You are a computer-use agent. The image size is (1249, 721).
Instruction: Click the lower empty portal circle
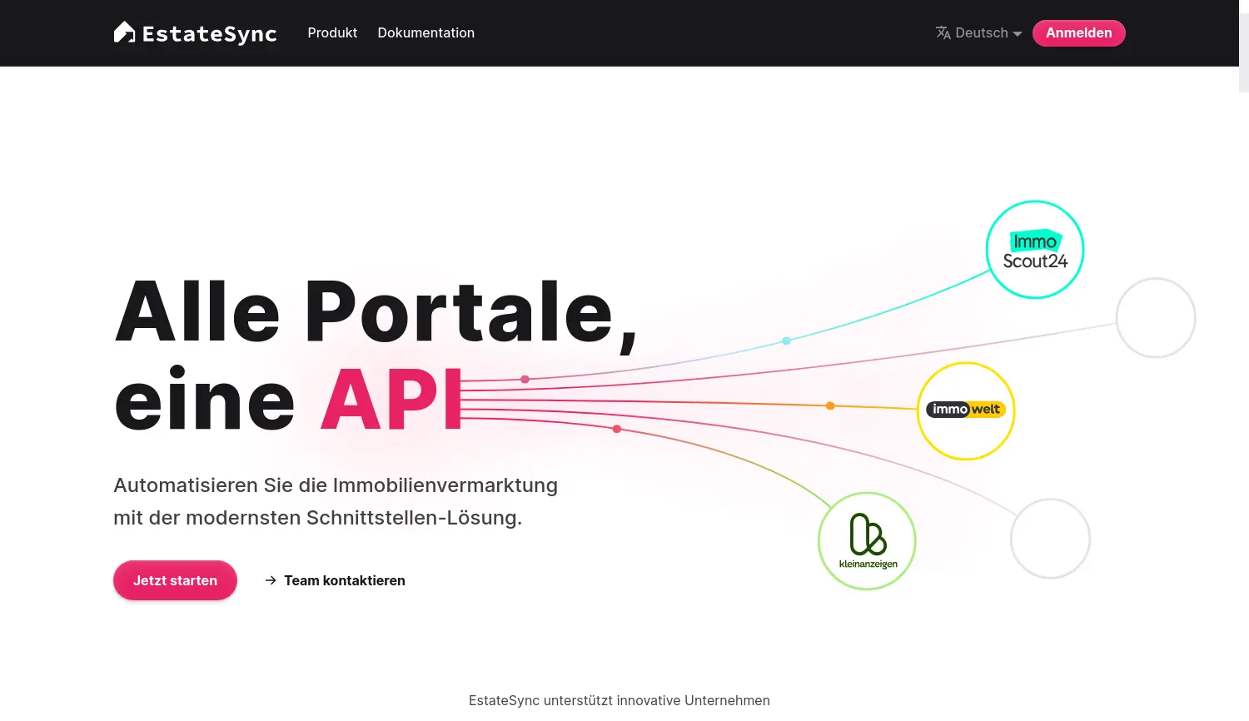click(1050, 538)
